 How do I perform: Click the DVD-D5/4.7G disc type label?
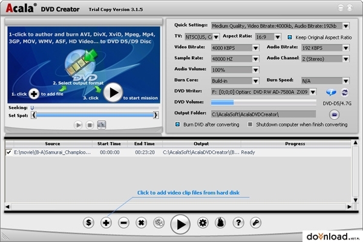point(337,103)
